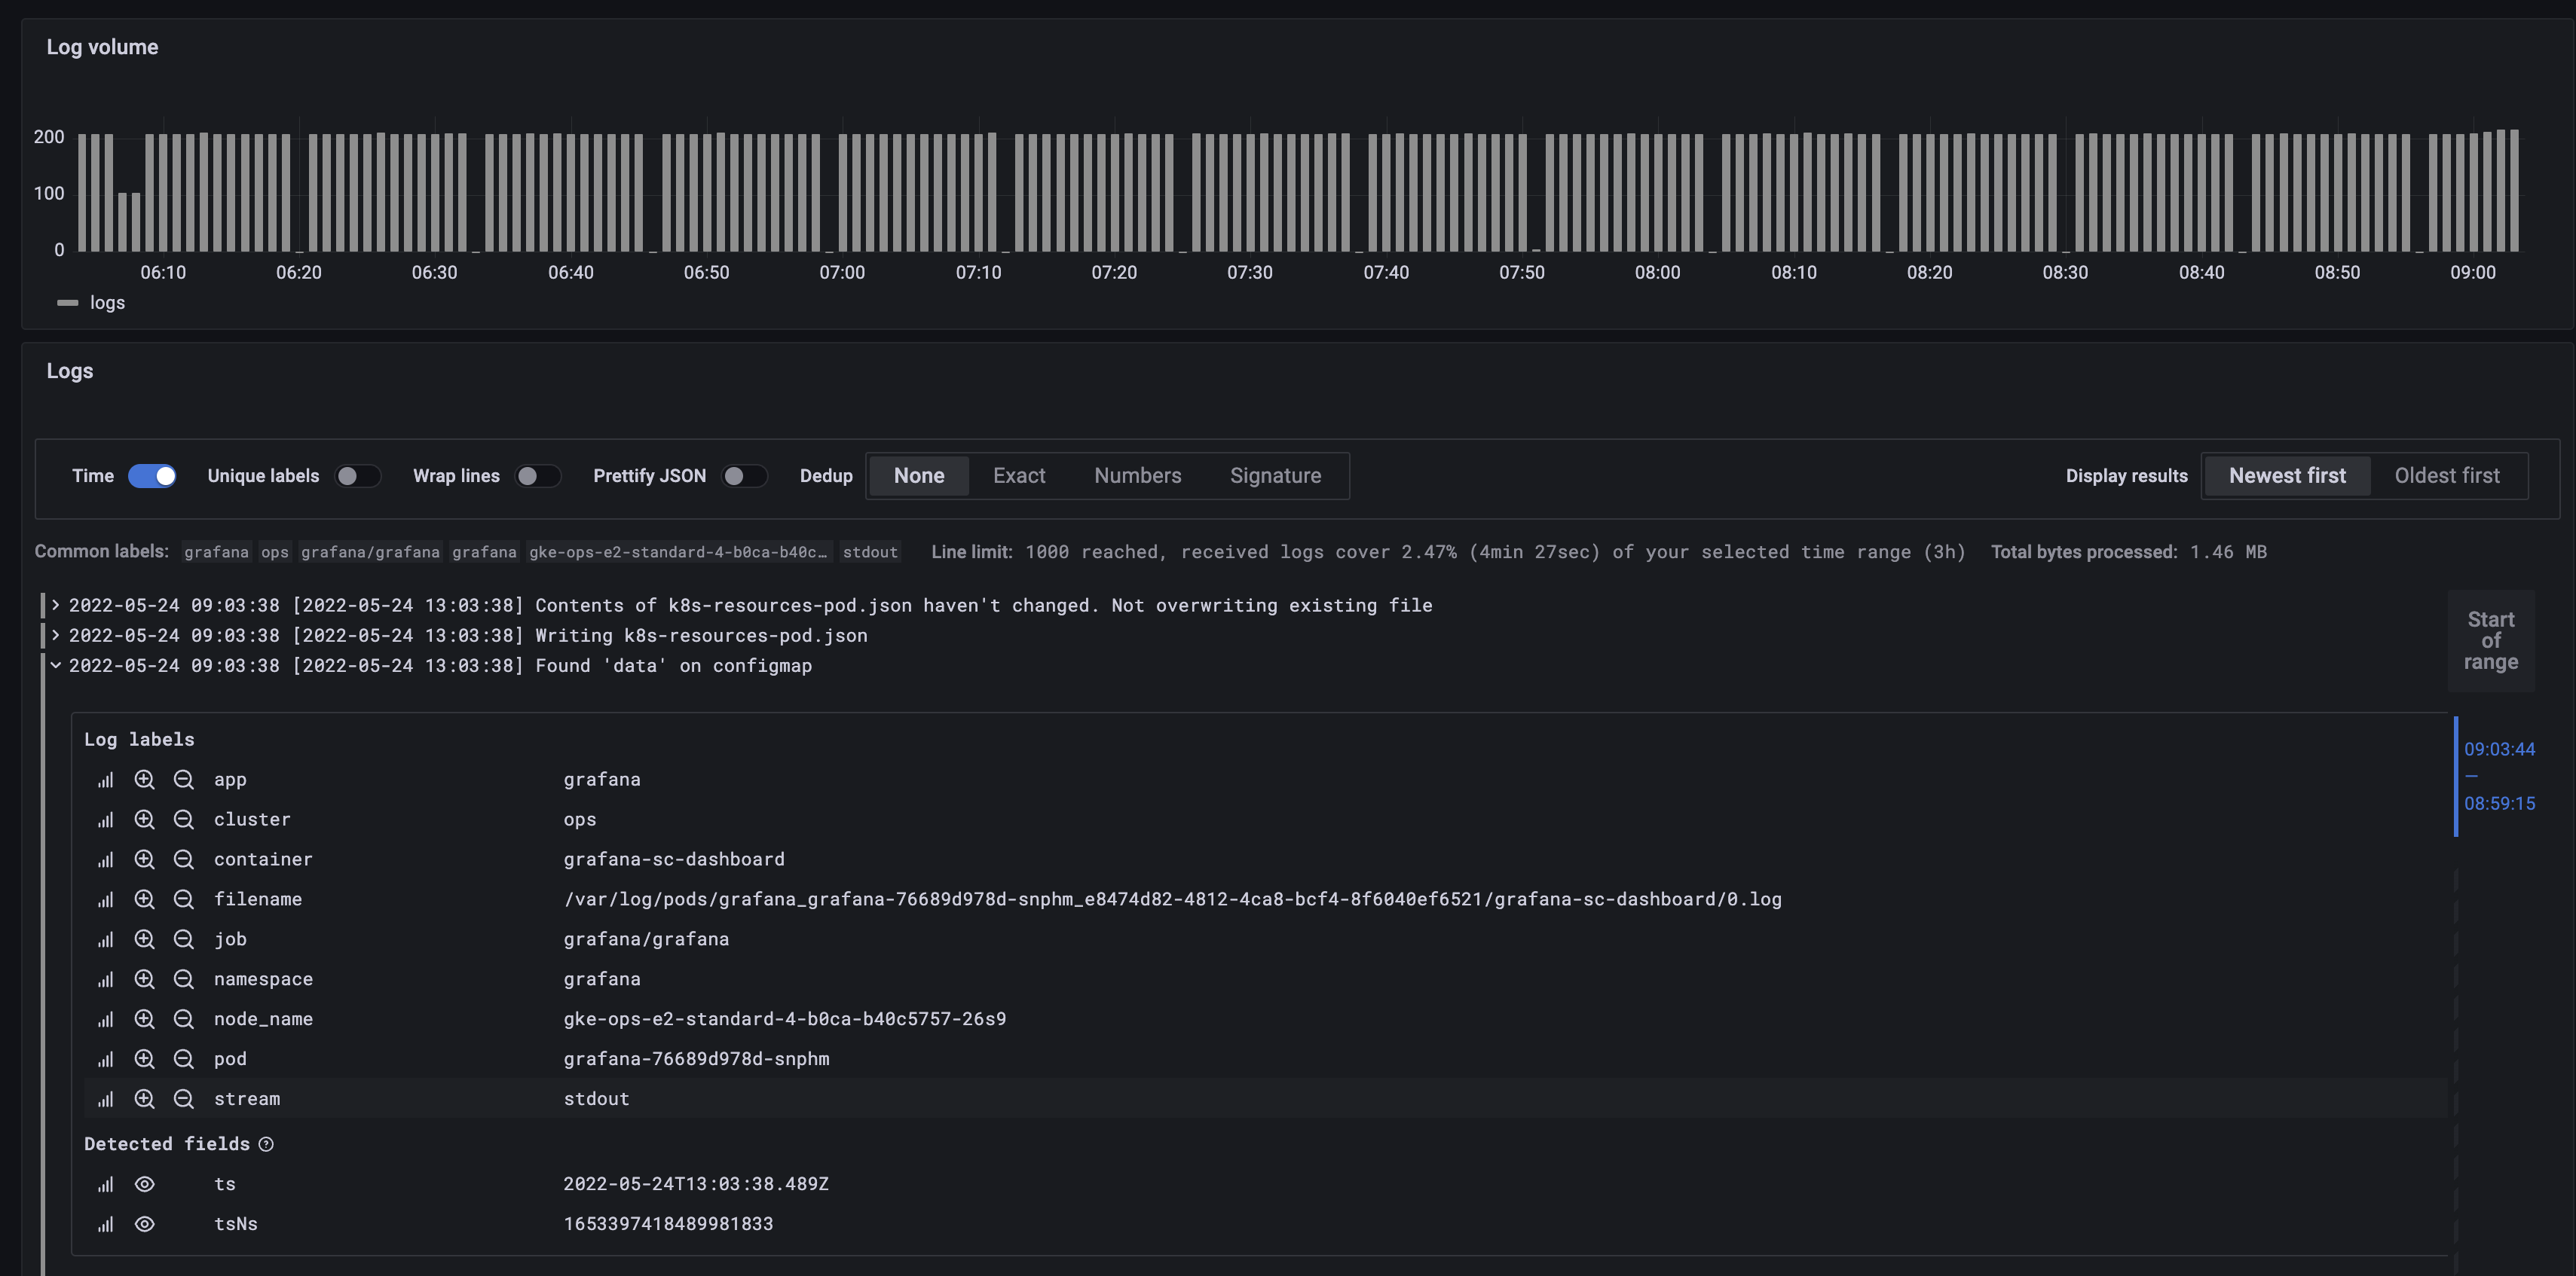Show stats for the filename label

[105, 899]
